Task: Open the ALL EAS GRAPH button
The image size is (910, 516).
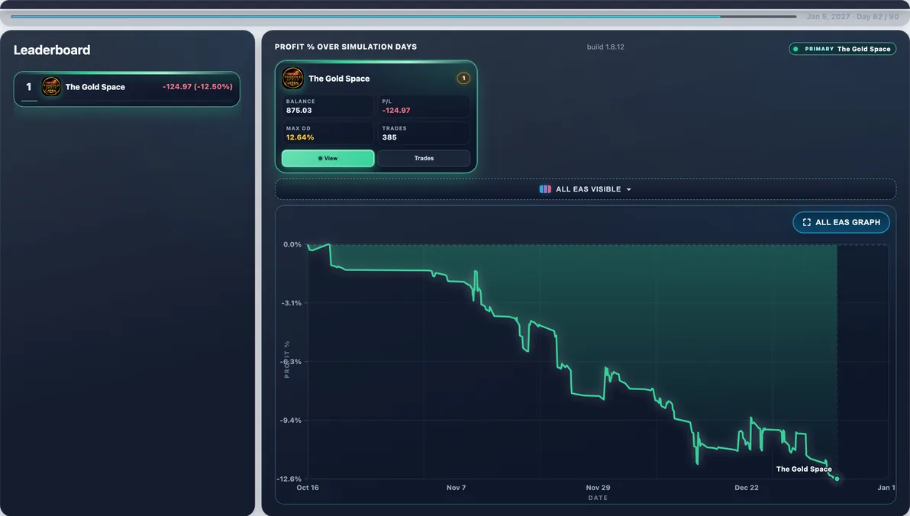Action: (x=841, y=222)
